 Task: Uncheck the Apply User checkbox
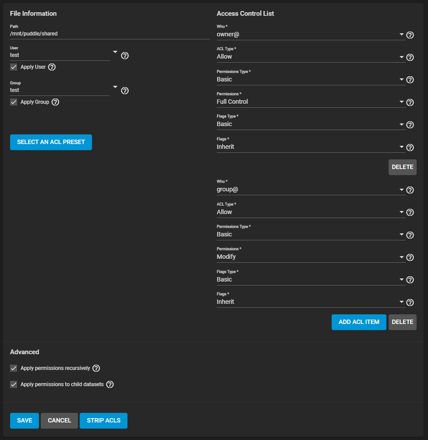(14, 67)
